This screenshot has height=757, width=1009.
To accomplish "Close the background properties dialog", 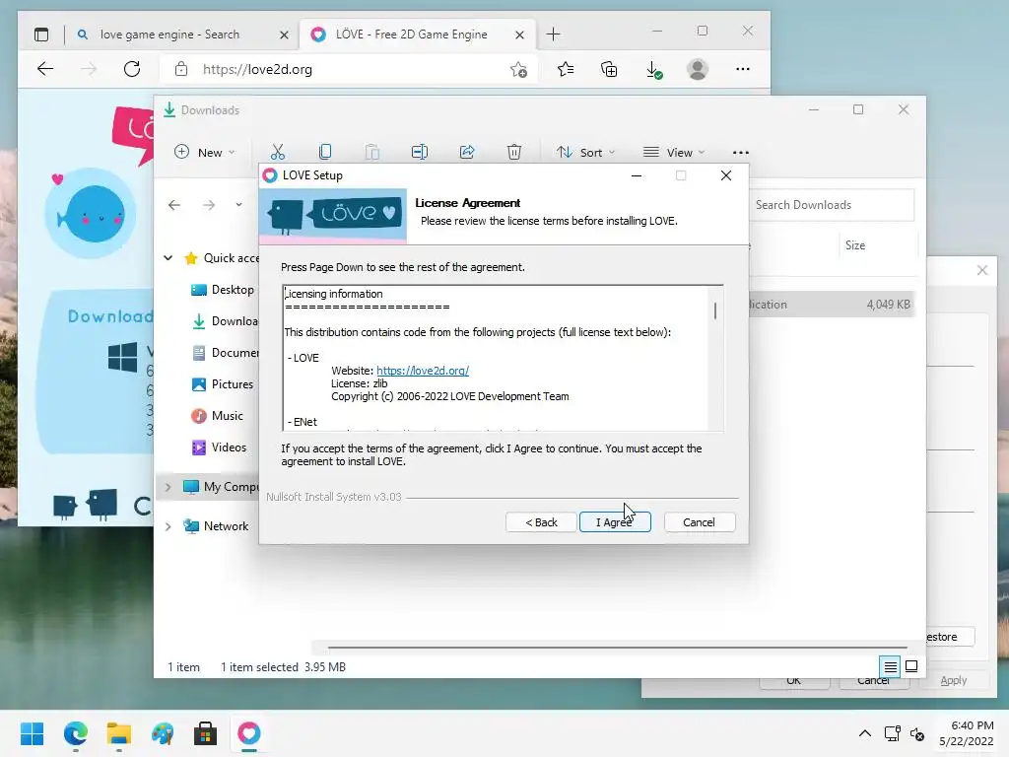I will 982,270.
